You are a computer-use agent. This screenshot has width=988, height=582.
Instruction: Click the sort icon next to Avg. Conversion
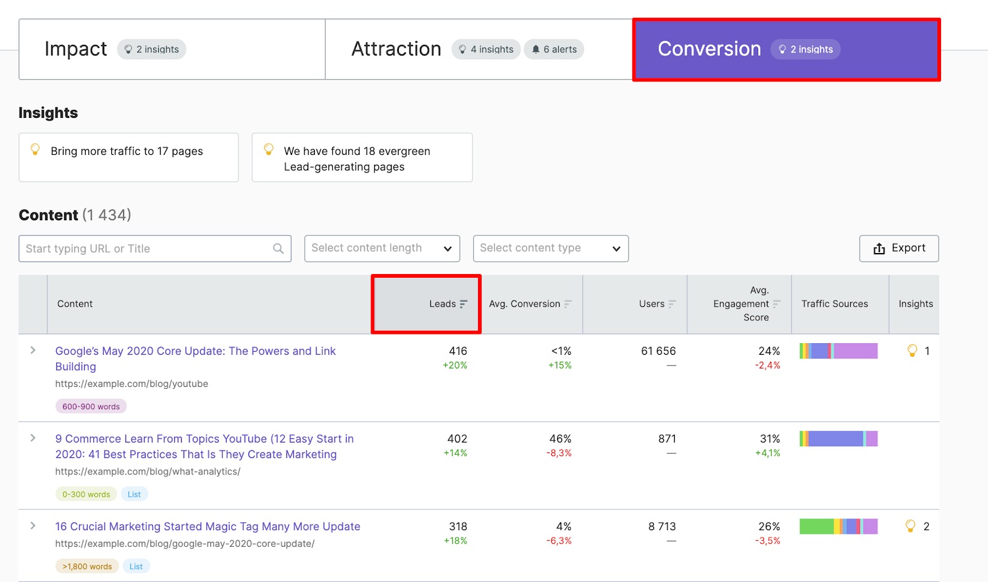click(x=568, y=304)
